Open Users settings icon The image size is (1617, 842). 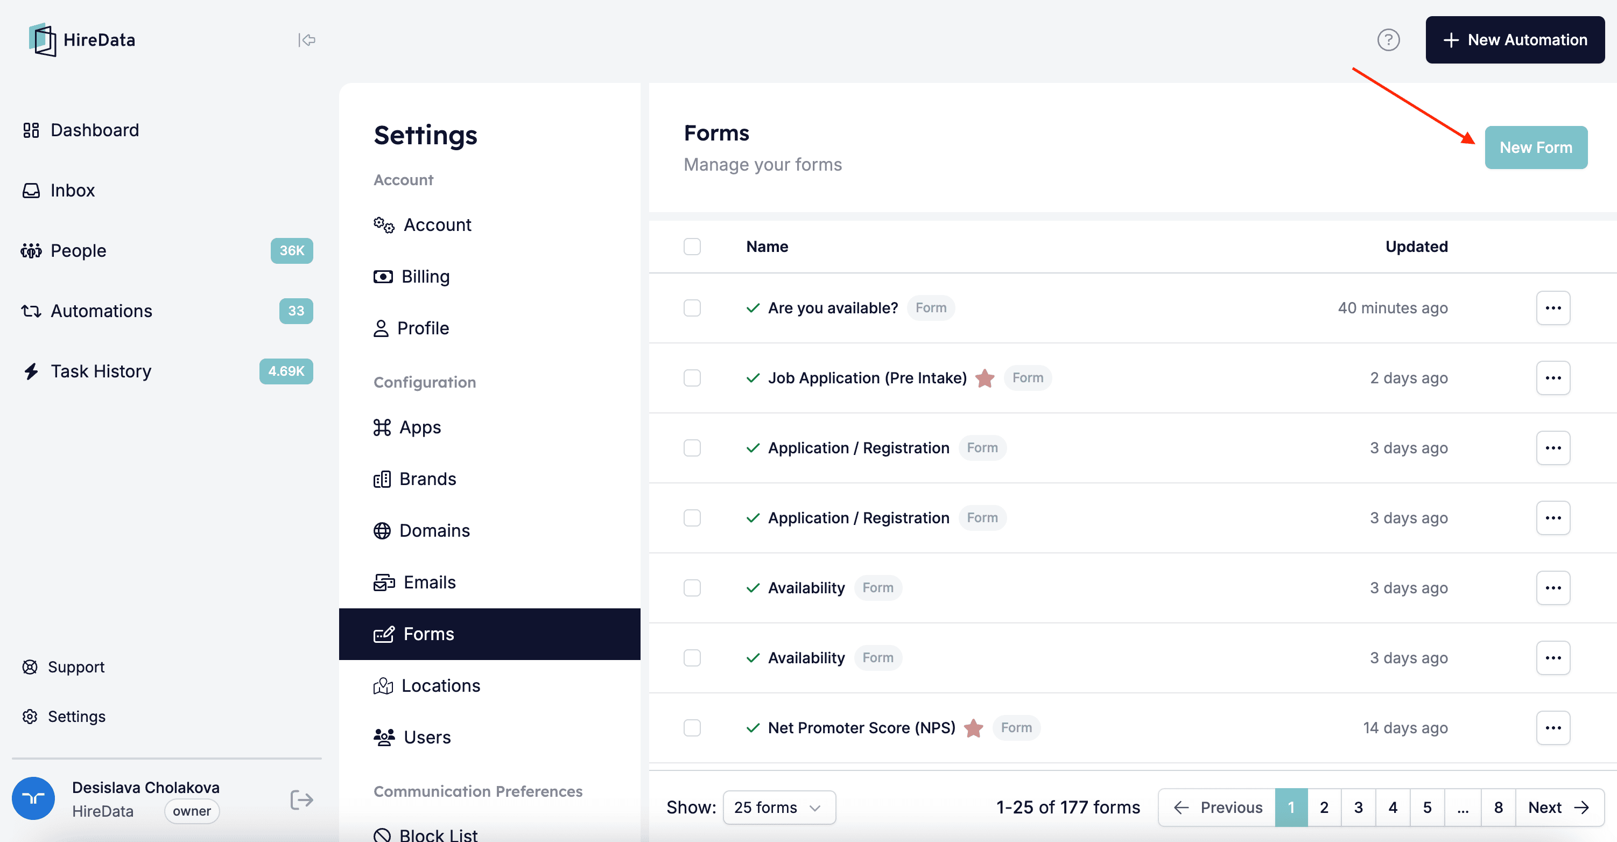click(384, 737)
